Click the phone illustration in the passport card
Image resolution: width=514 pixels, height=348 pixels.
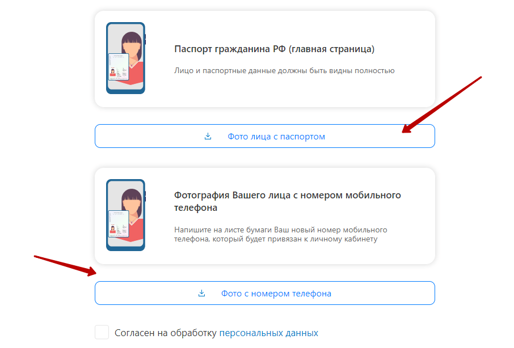point(126,58)
